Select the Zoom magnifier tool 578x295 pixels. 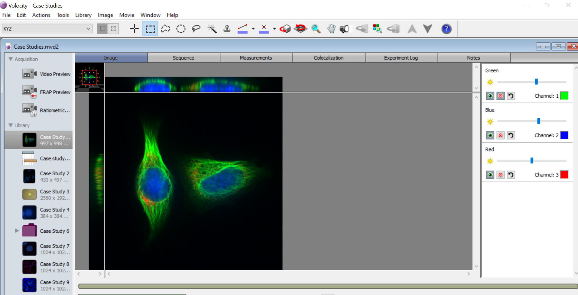click(316, 28)
